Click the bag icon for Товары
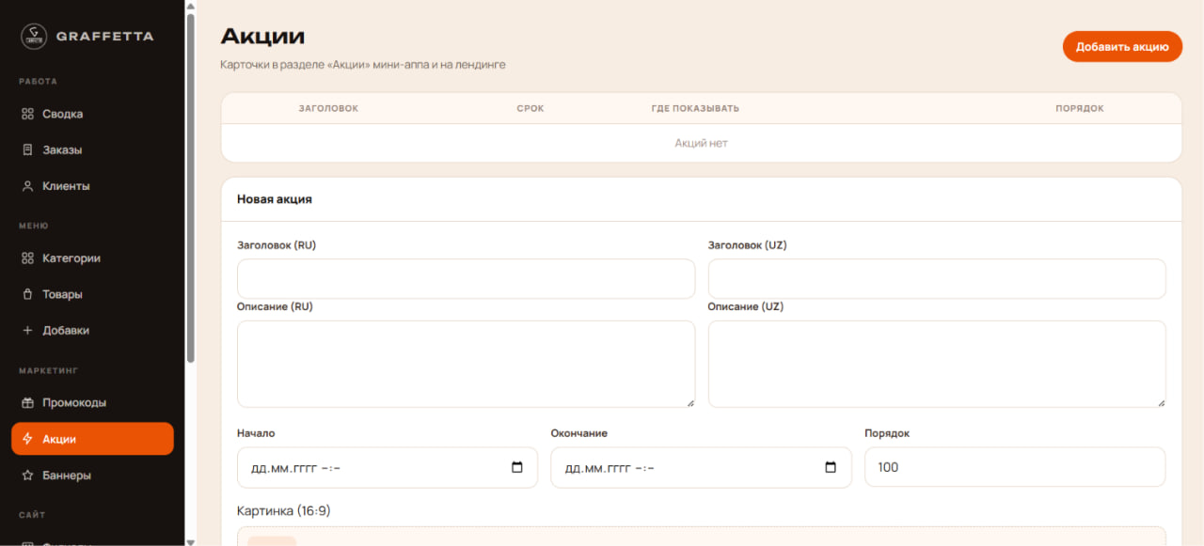The image size is (1204, 546). [x=27, y=294]
